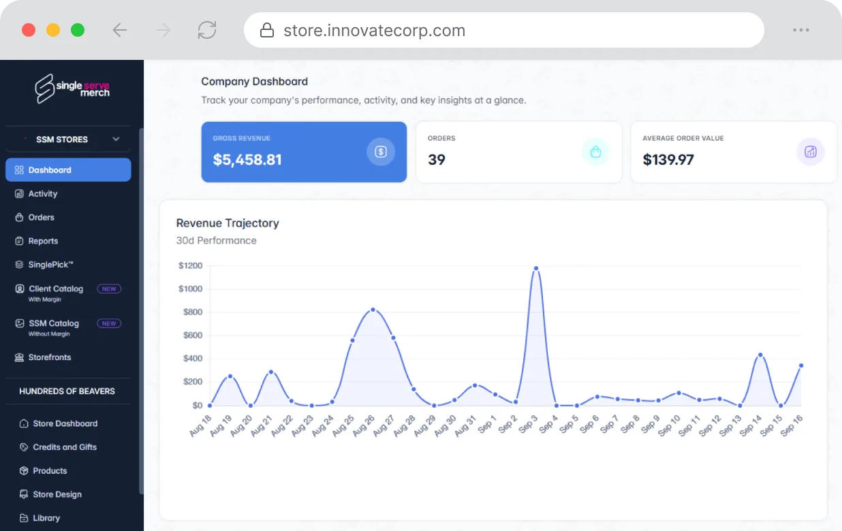
Task: Open SSM Catalog Without Margin
Action: [68, 327]
